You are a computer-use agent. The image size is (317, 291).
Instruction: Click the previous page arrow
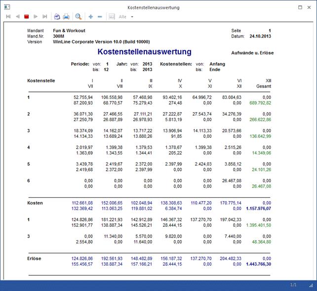click(x=17, y=16)
